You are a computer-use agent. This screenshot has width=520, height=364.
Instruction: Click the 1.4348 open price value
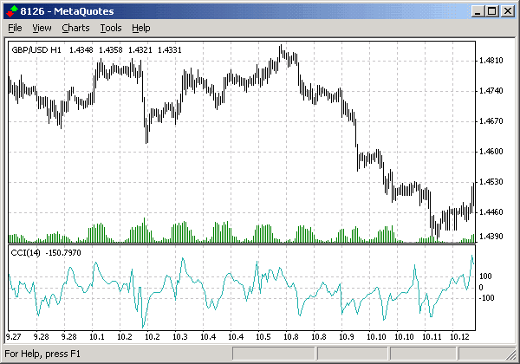pos(81,50)
